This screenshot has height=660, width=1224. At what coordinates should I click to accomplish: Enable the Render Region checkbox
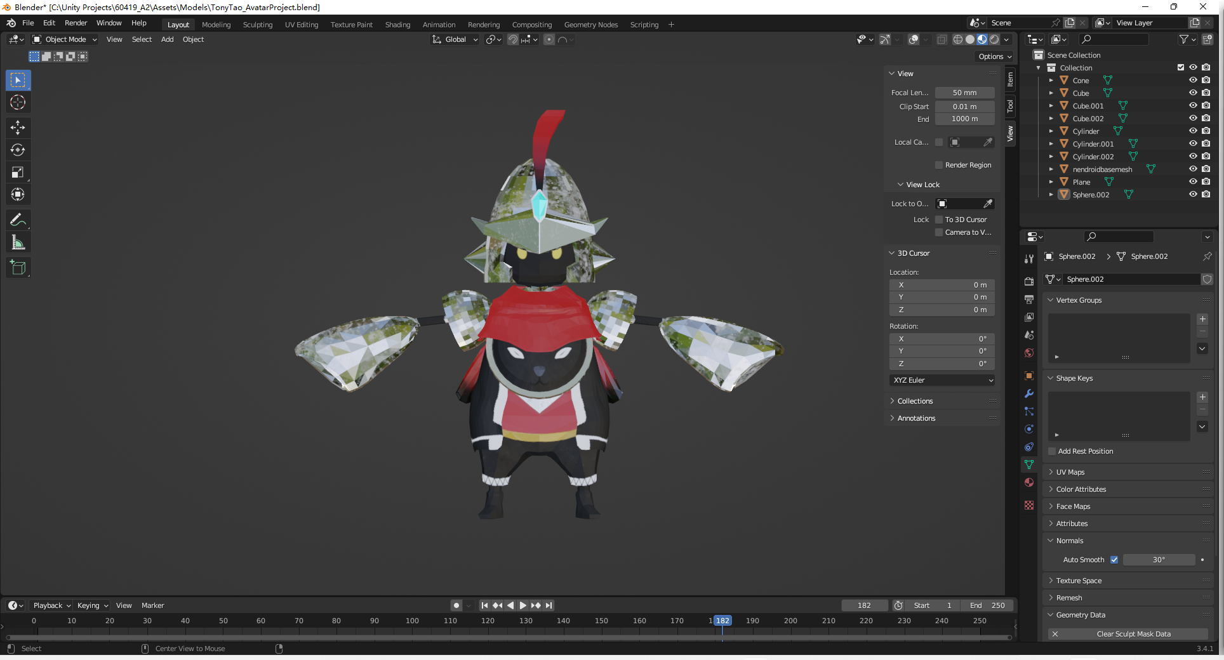pyautogui.click(x=939, y=165)
